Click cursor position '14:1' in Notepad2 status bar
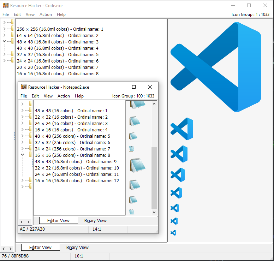Viewport: 274px width, 261px height. pos(97,229)
